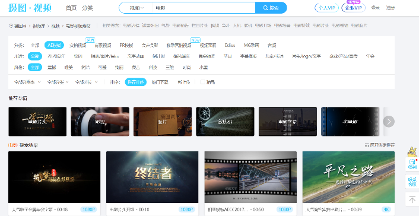Filter by 可爱 style

[x=102, y=68]
